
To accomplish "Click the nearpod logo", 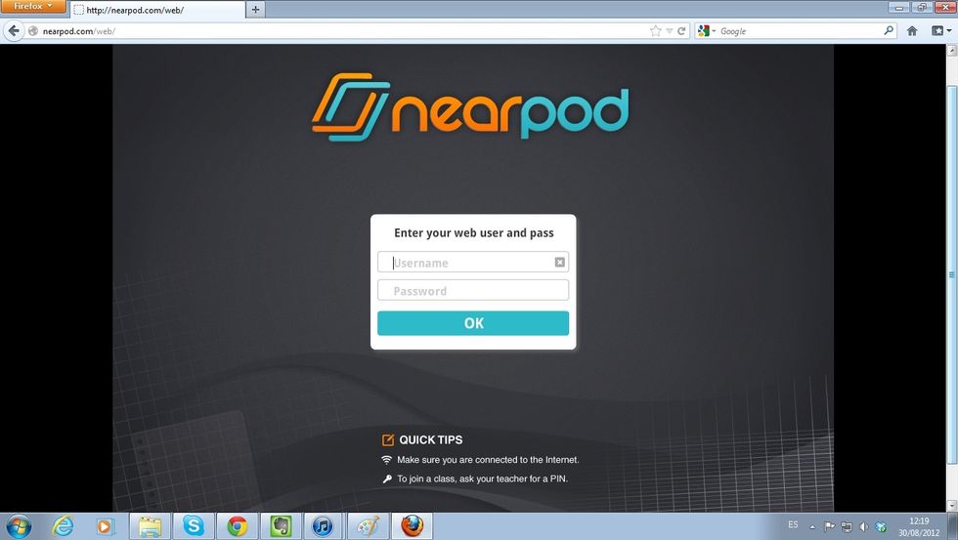I will pos(470,107).
